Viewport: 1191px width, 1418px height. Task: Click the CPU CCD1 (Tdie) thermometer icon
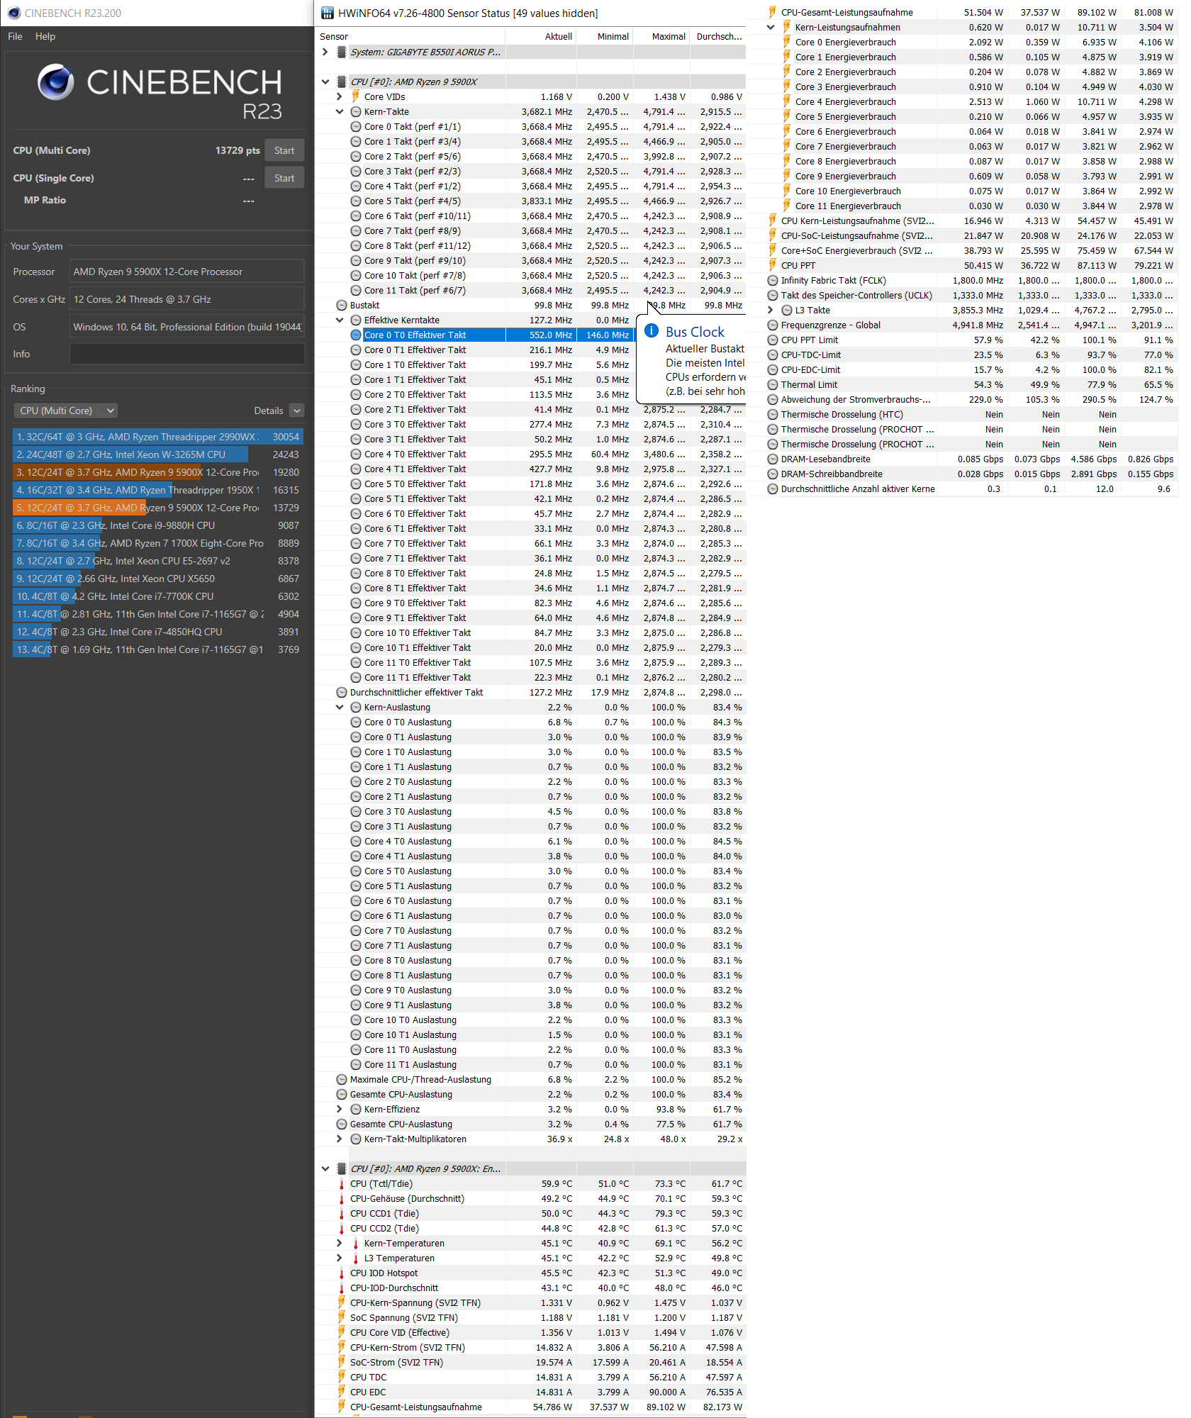coord(342,1213)
